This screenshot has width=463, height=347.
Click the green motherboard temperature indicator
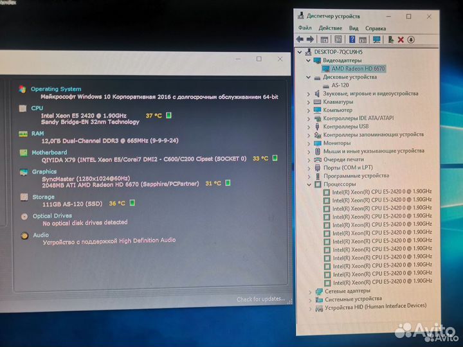coord(275,158)
